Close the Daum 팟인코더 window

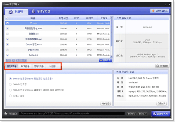click(x=169, y=4)
